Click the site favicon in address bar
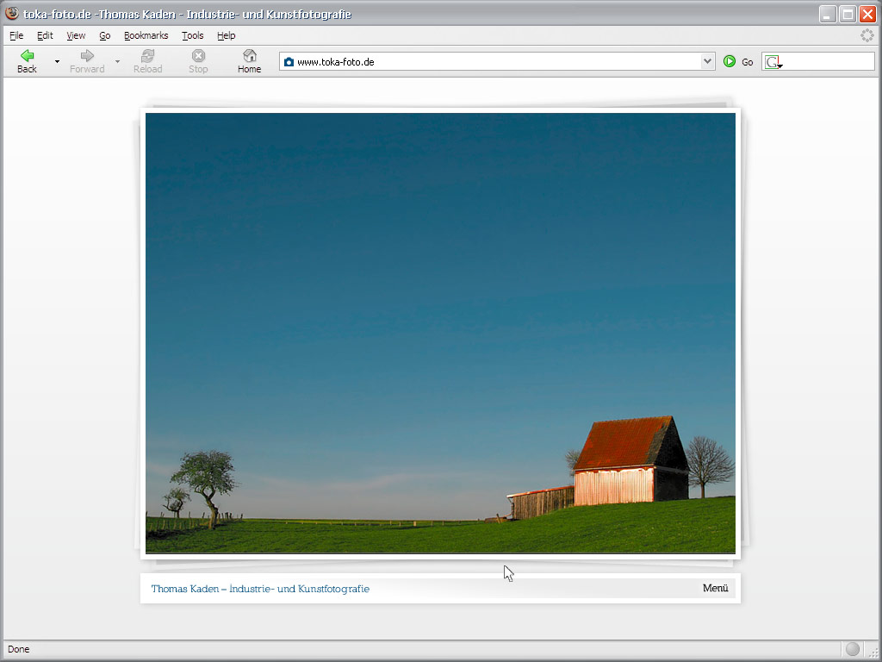Image resolution: width=882 pixels, height=662 pixels. pos(289,62)
